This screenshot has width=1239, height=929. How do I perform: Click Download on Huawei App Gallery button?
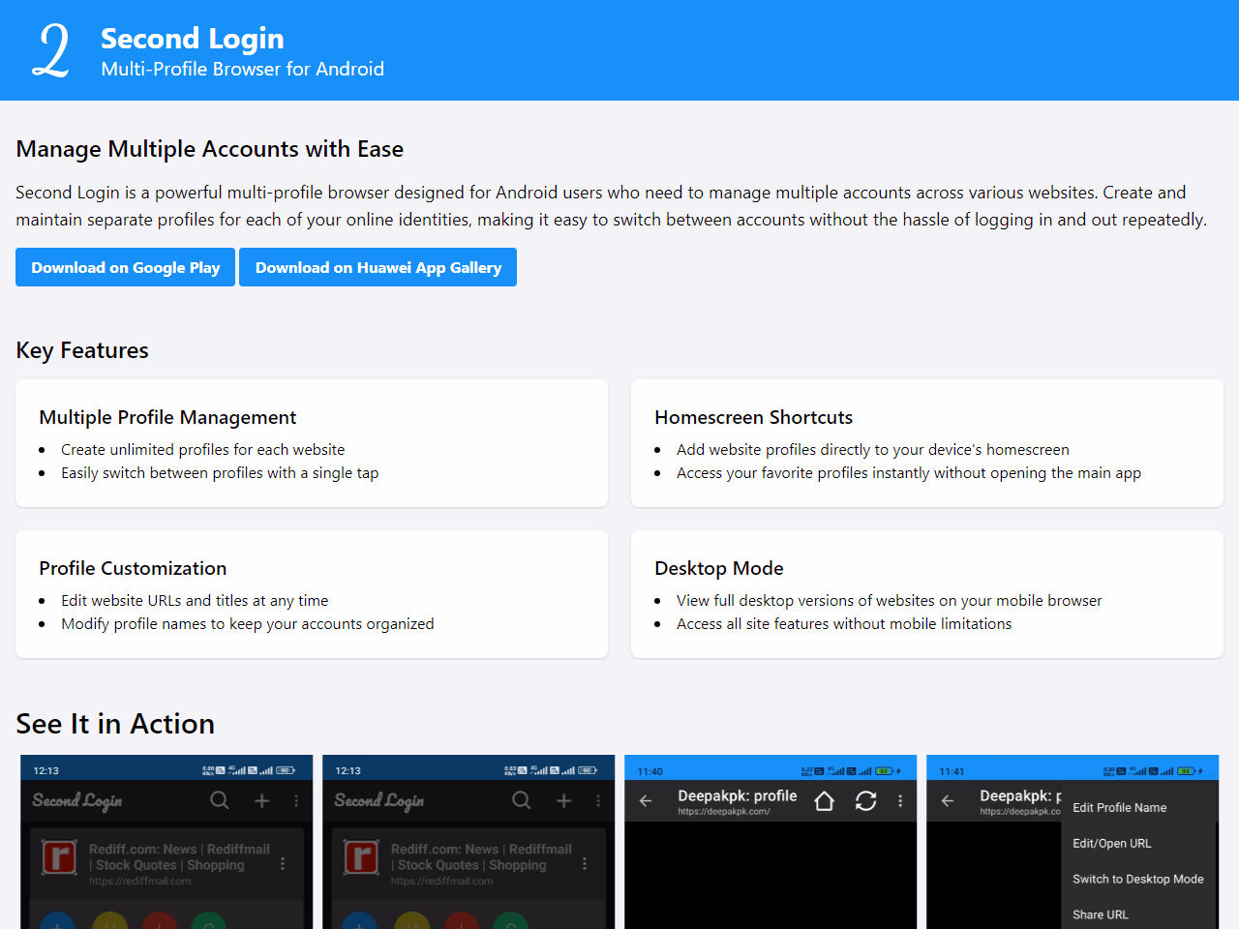pos(378,267)
